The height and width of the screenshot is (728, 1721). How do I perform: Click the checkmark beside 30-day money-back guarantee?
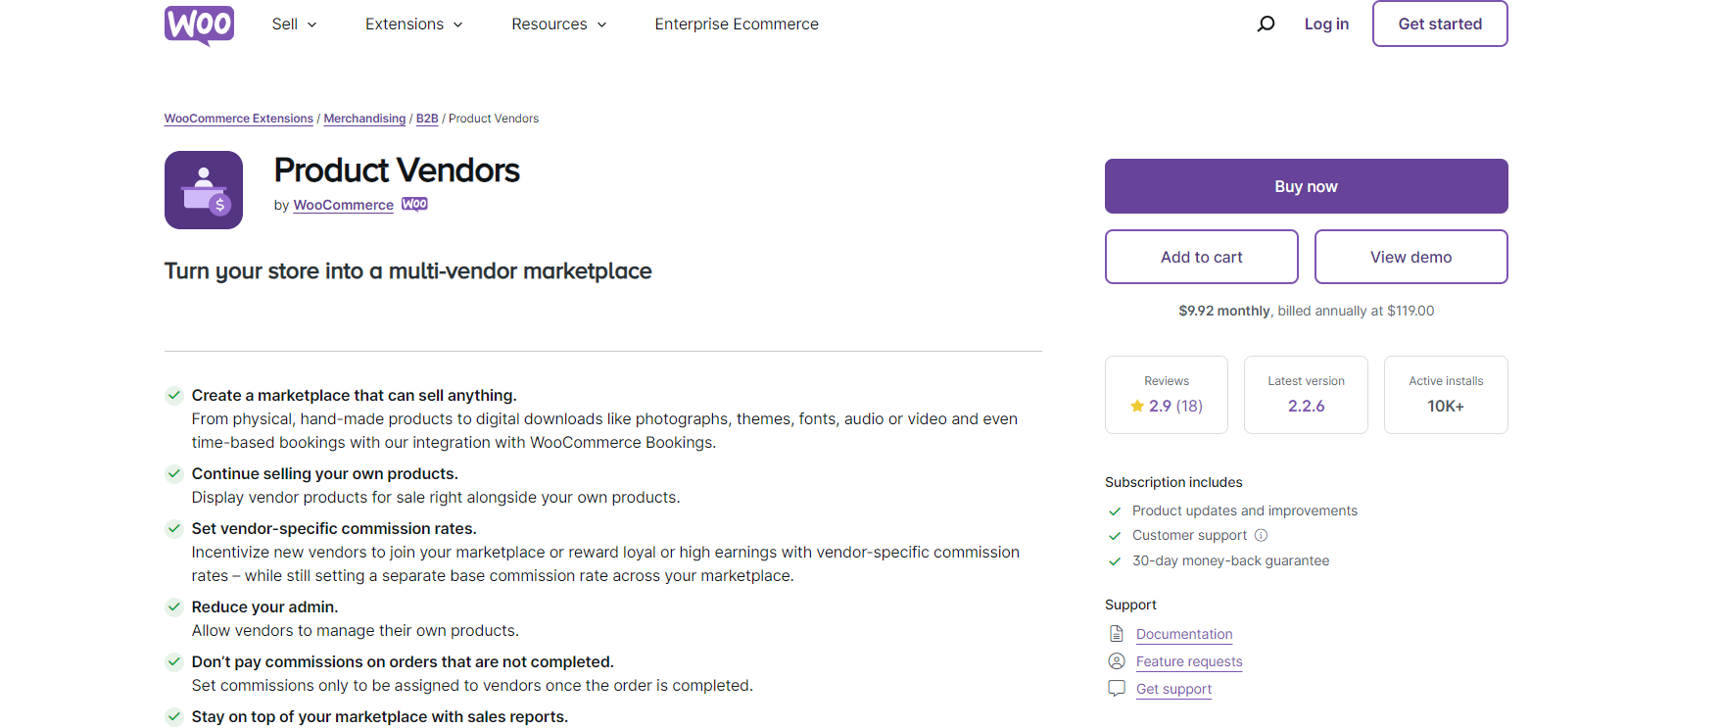[1115, 560]
